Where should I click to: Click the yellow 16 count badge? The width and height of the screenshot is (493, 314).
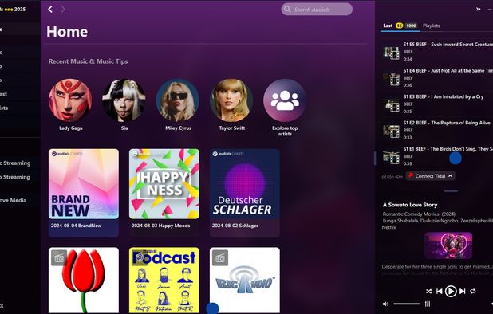(400, 26)
